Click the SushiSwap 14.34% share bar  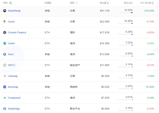click(126, 12)
